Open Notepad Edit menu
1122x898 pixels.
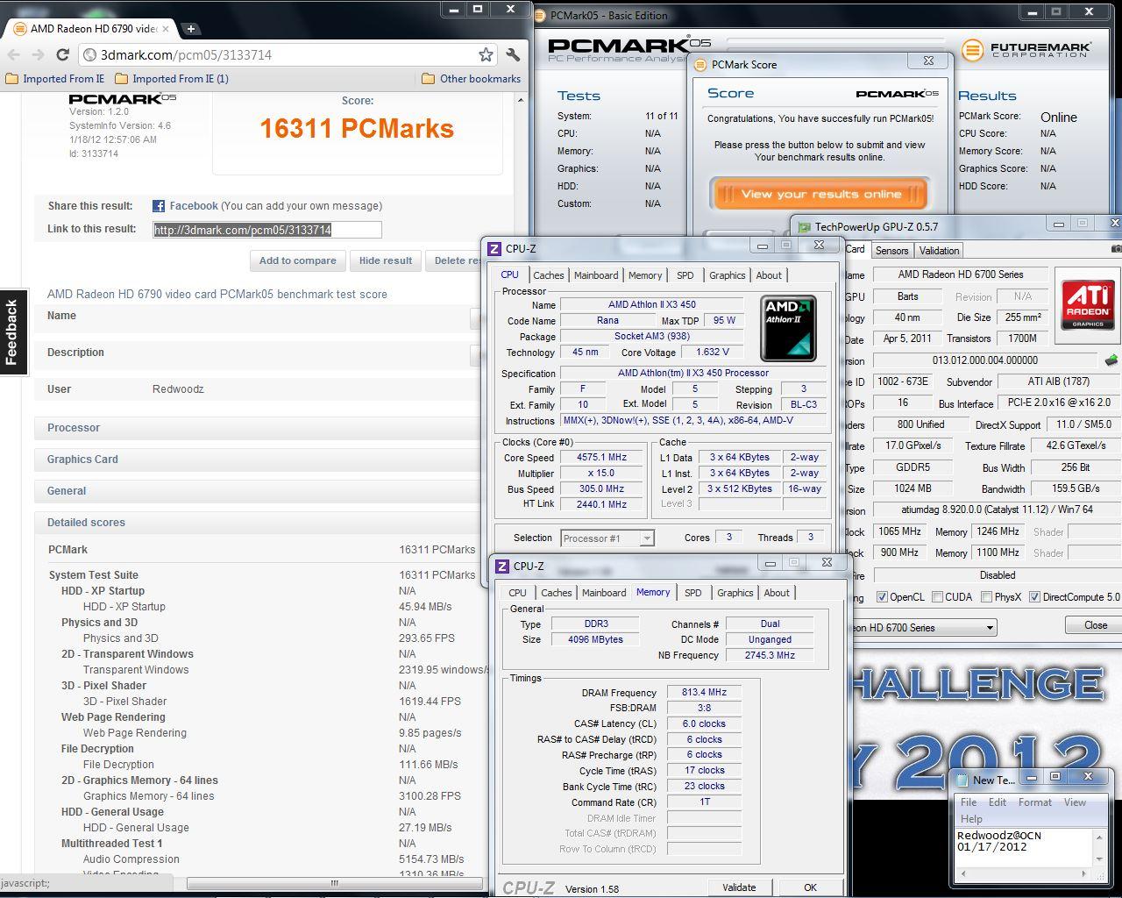click(x=998, y=802)
